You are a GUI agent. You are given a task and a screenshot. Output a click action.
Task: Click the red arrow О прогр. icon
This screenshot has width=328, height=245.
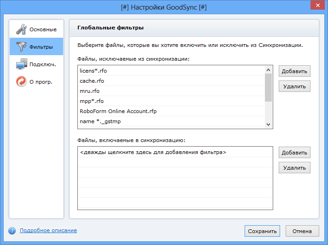coord(21,81)
